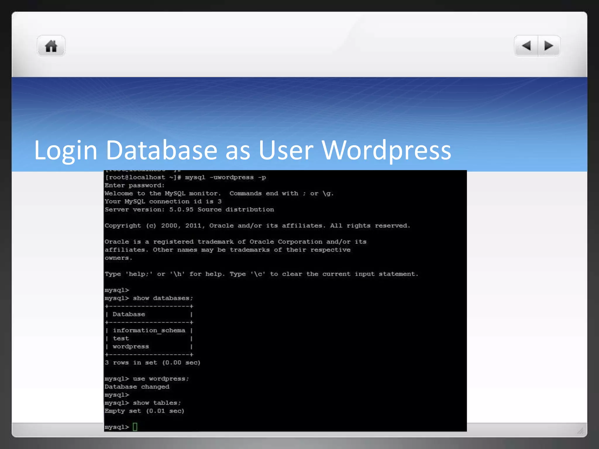The image size is (599, 449).
Task: Select '3 rows in set (0.00 sec)'
Action: tap(152, 363)
